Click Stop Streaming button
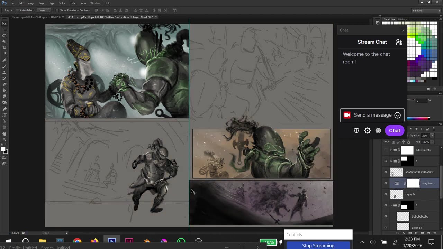The image size is (443, 249). (318, 245)
